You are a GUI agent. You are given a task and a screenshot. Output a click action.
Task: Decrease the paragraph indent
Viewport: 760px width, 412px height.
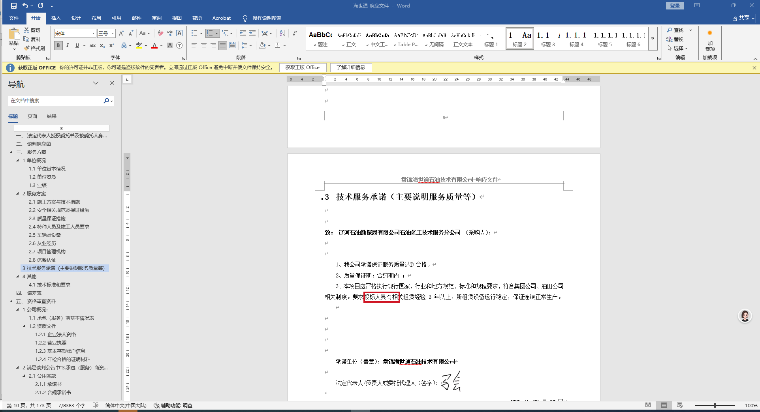(243, 34)
